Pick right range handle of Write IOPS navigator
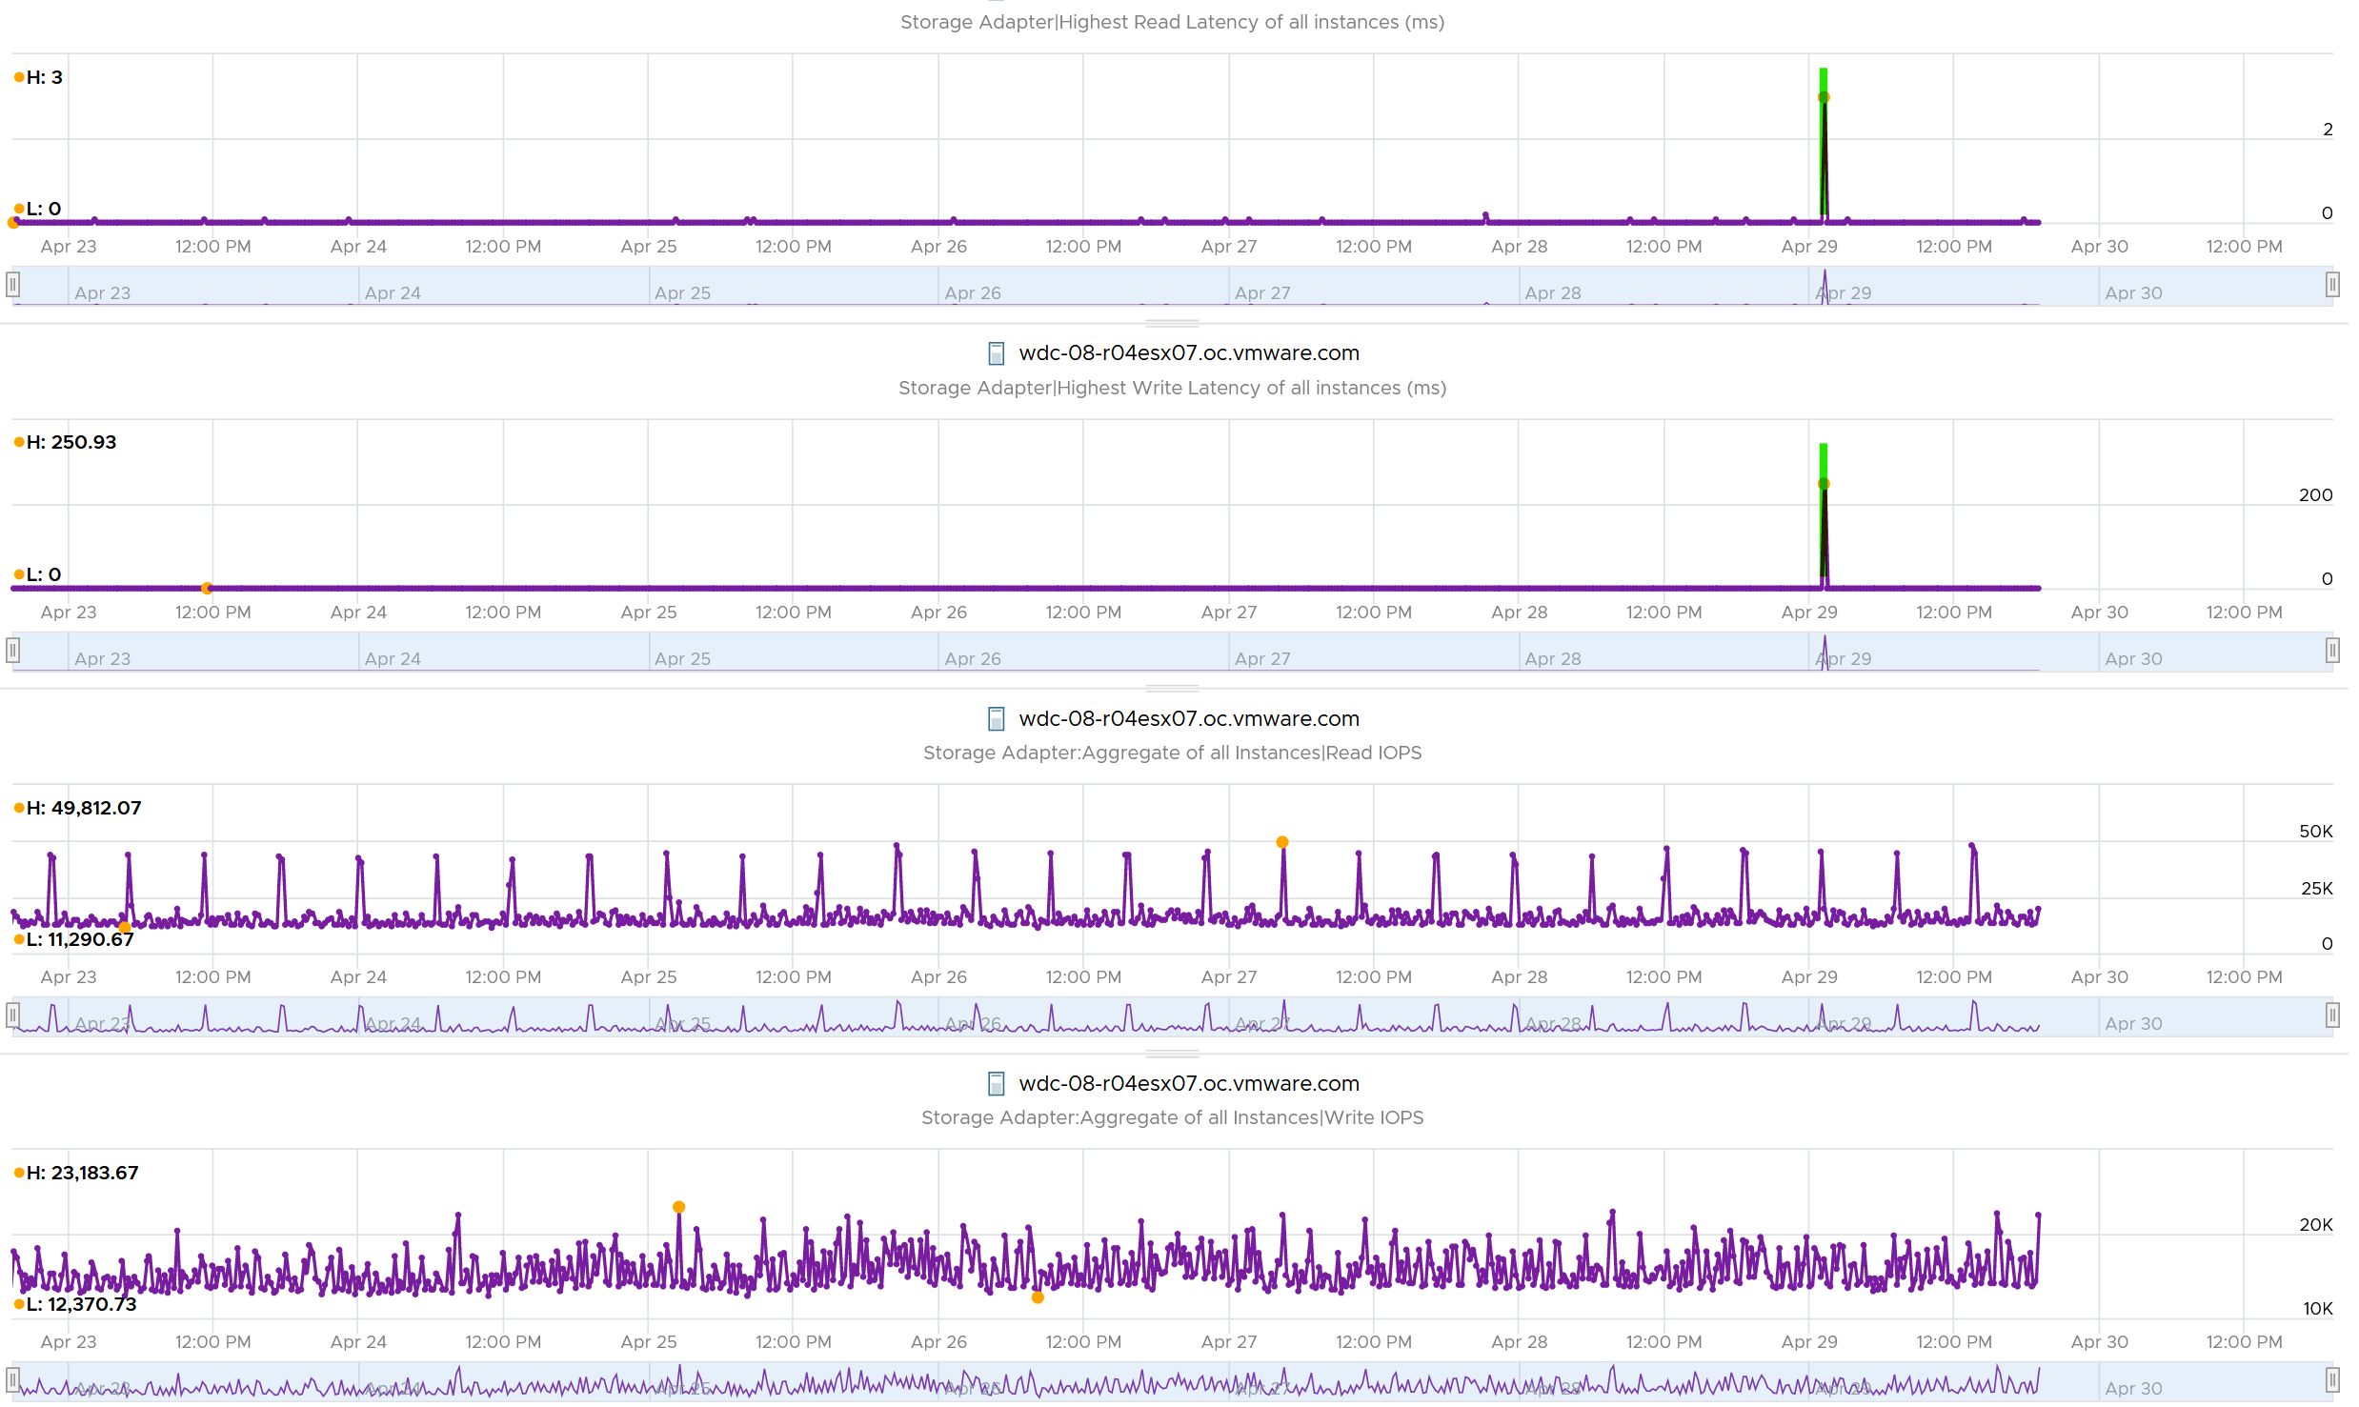Screen dimensions: 2359x1407 pyautogui.click(x=2332, y=1380)
